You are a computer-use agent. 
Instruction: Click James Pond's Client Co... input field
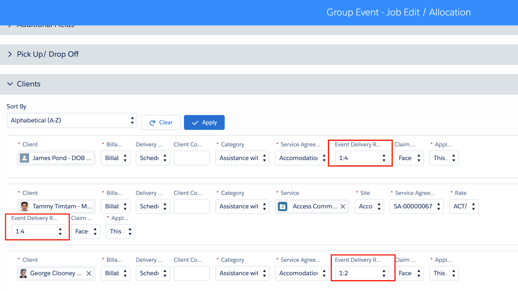[192, 158]
